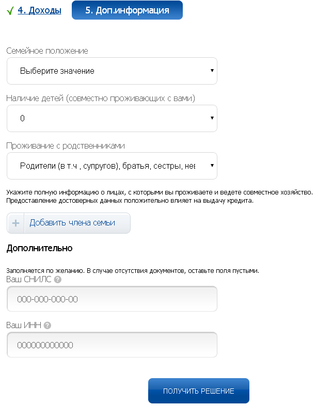Screen dimensions: 316x406
Task: Open the Семейное положение dropdown
Action: 112,71
